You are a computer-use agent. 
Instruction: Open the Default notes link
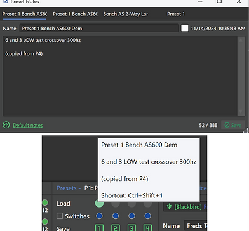[x=28, y=125]
